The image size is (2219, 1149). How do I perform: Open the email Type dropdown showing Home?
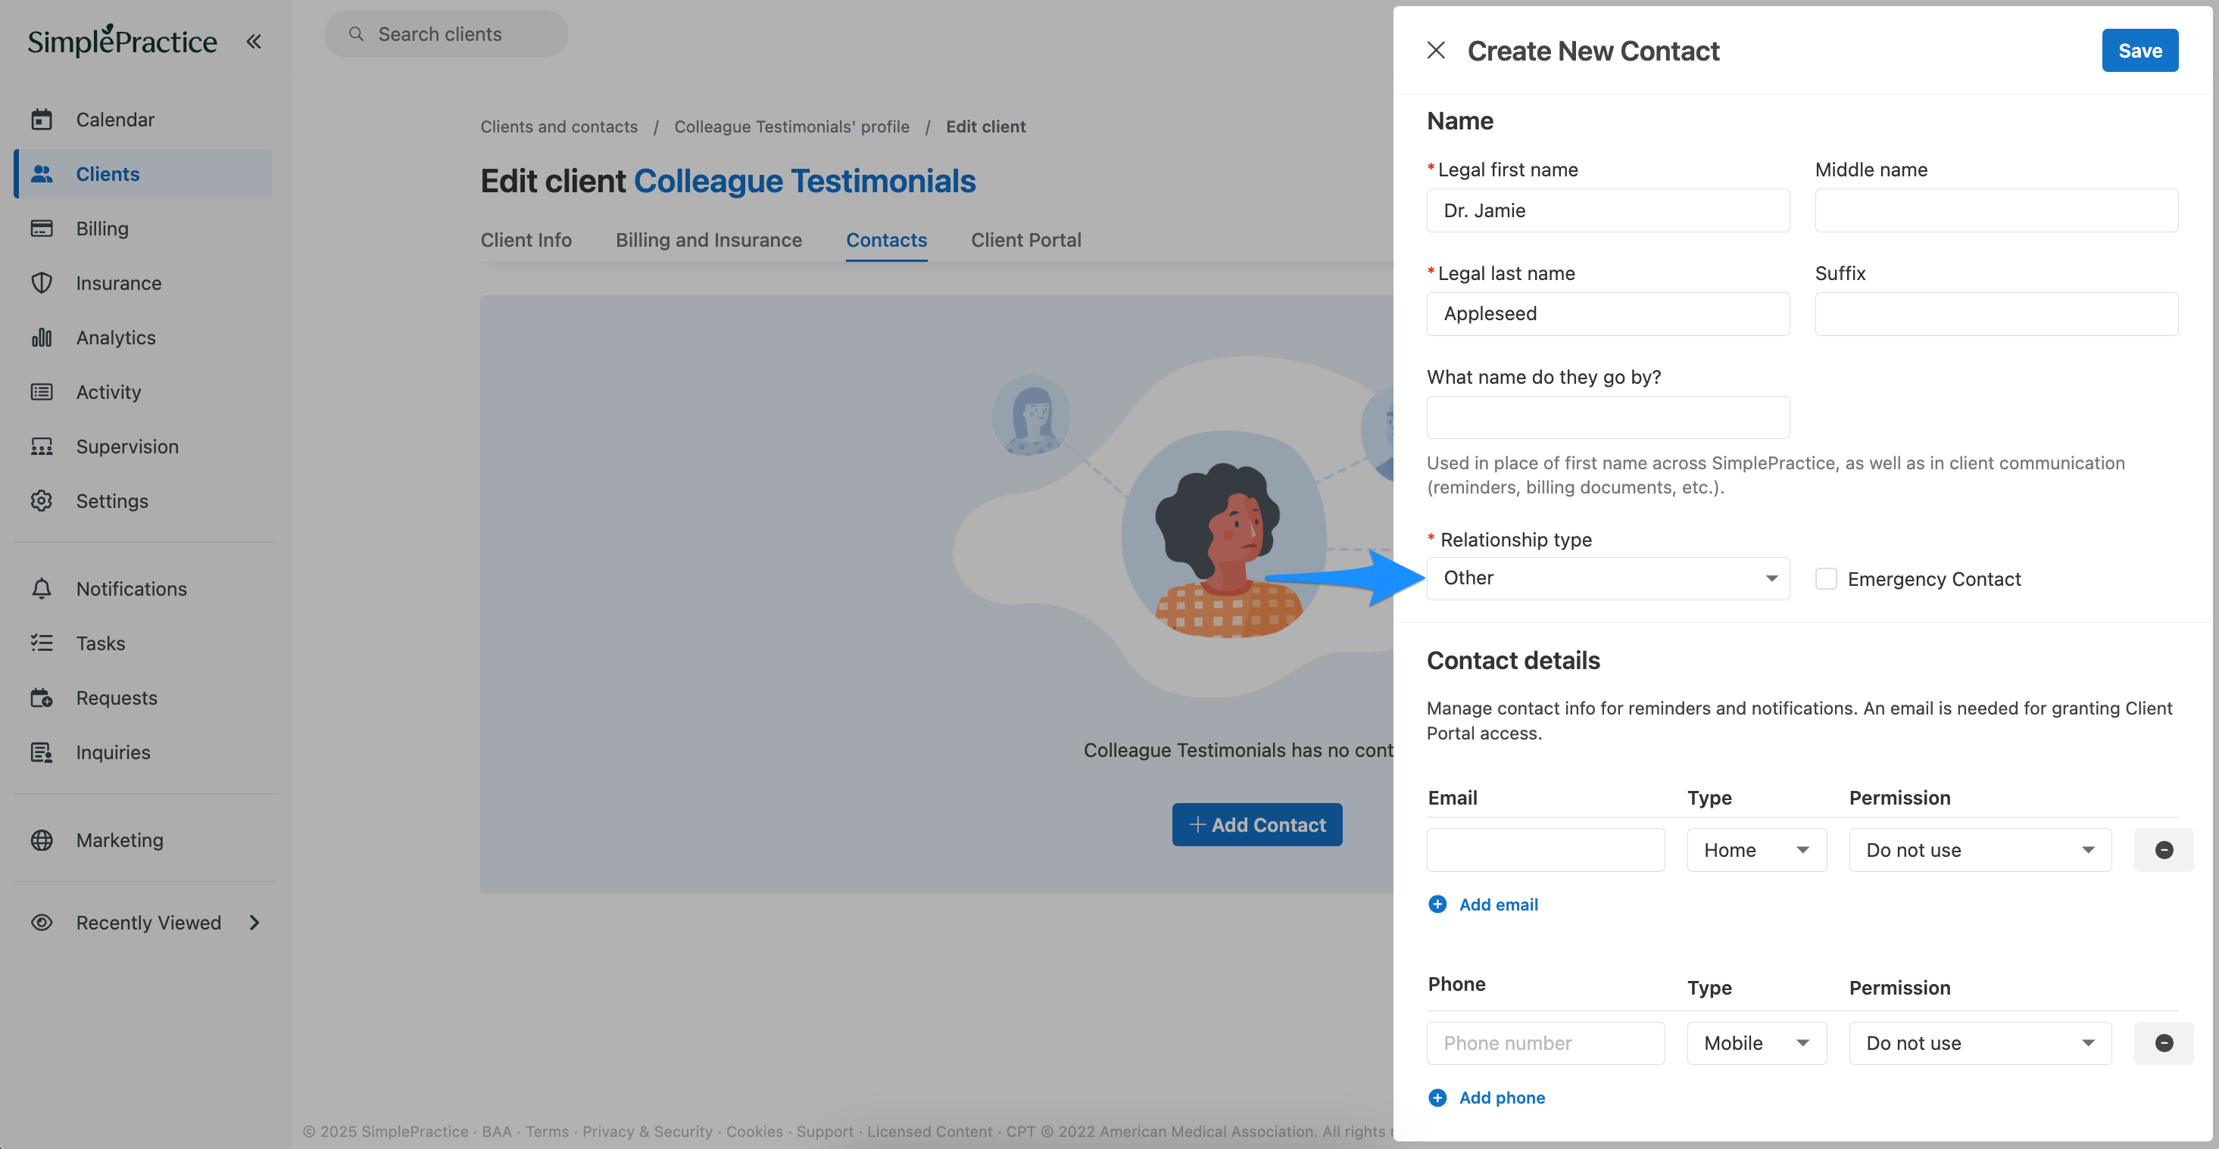[x=1756, y=849]
